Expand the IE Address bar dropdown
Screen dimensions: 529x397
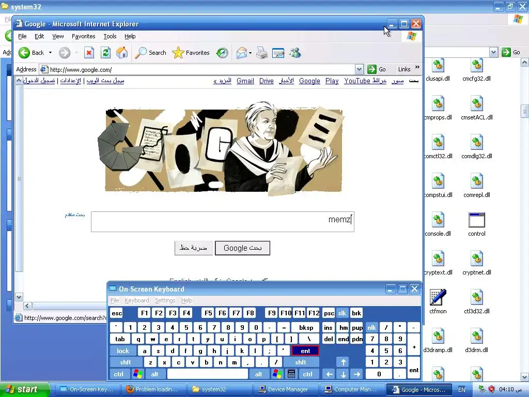point(360,70)
